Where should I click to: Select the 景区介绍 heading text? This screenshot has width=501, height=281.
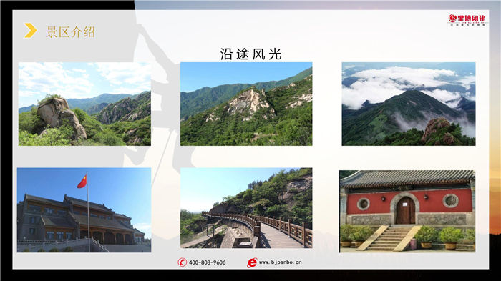(x=70, y=32)
